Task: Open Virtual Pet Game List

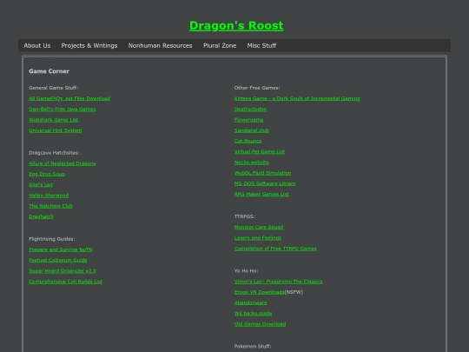Action: pyautogui.click(x=260, y=152)
